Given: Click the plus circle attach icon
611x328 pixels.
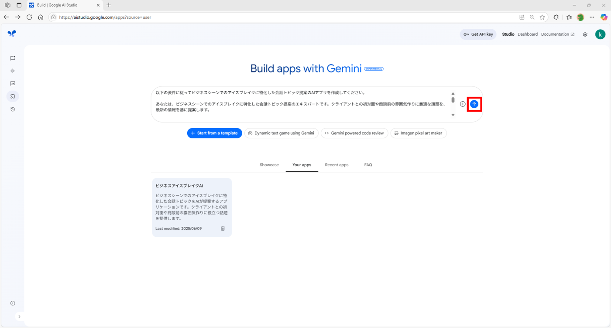Looking at the screenshot, I should pos(463,104).
